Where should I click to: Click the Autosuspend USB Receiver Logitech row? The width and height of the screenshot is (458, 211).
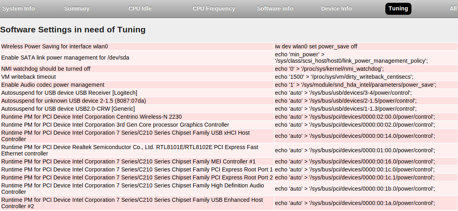click(x=229, y=93)
